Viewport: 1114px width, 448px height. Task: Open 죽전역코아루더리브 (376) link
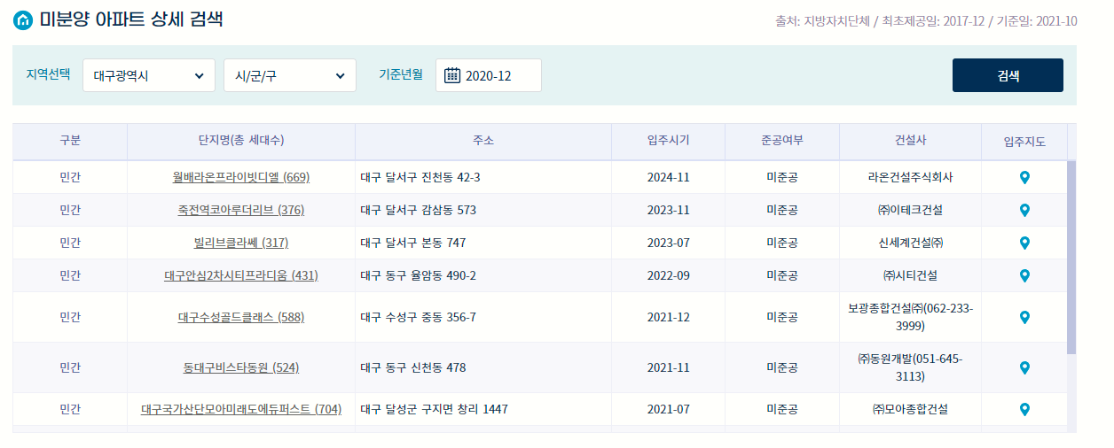tap(241, 210)
